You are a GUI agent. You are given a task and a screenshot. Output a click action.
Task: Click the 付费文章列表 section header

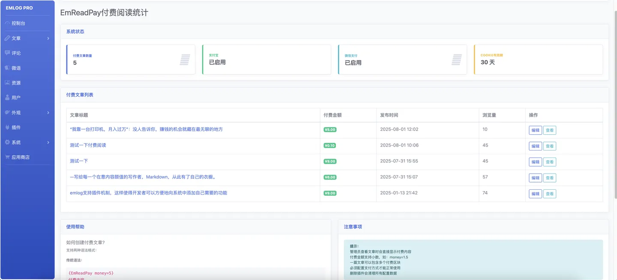point(80,95)
